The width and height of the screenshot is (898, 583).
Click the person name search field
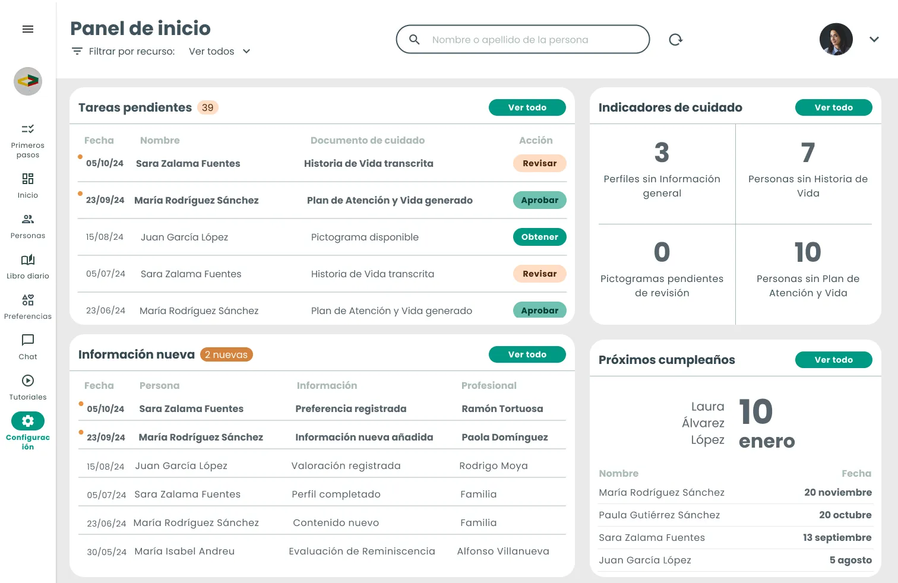(523, 39)
